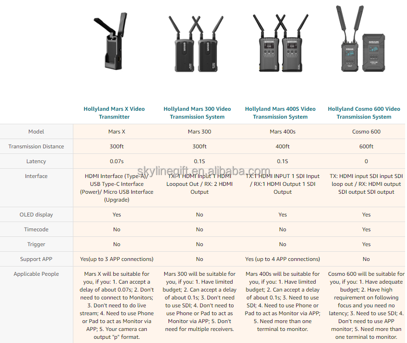
Task: Click the 400ft distance value
Action: point(283,146)
